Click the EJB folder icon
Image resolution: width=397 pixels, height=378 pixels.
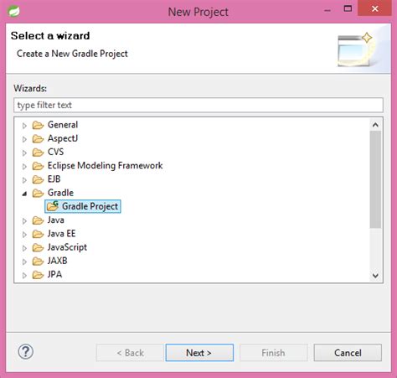(38, 179)
